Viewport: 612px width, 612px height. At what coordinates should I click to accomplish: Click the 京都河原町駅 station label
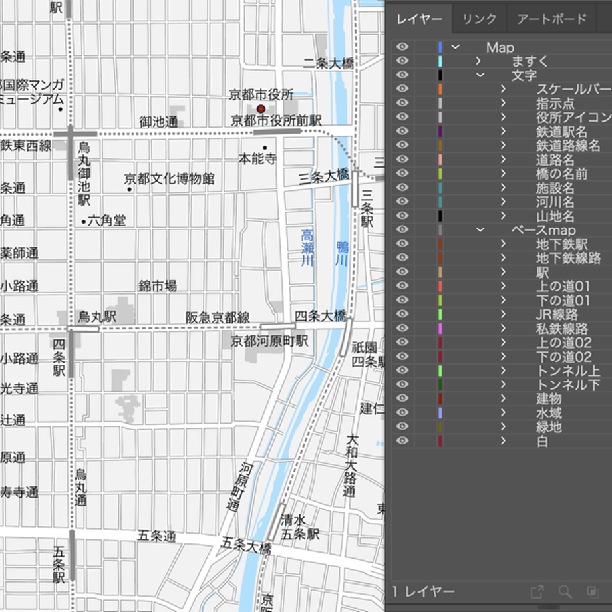(x=269, y=341)
